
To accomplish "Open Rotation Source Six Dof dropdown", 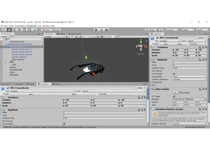I will coord(190,124).
